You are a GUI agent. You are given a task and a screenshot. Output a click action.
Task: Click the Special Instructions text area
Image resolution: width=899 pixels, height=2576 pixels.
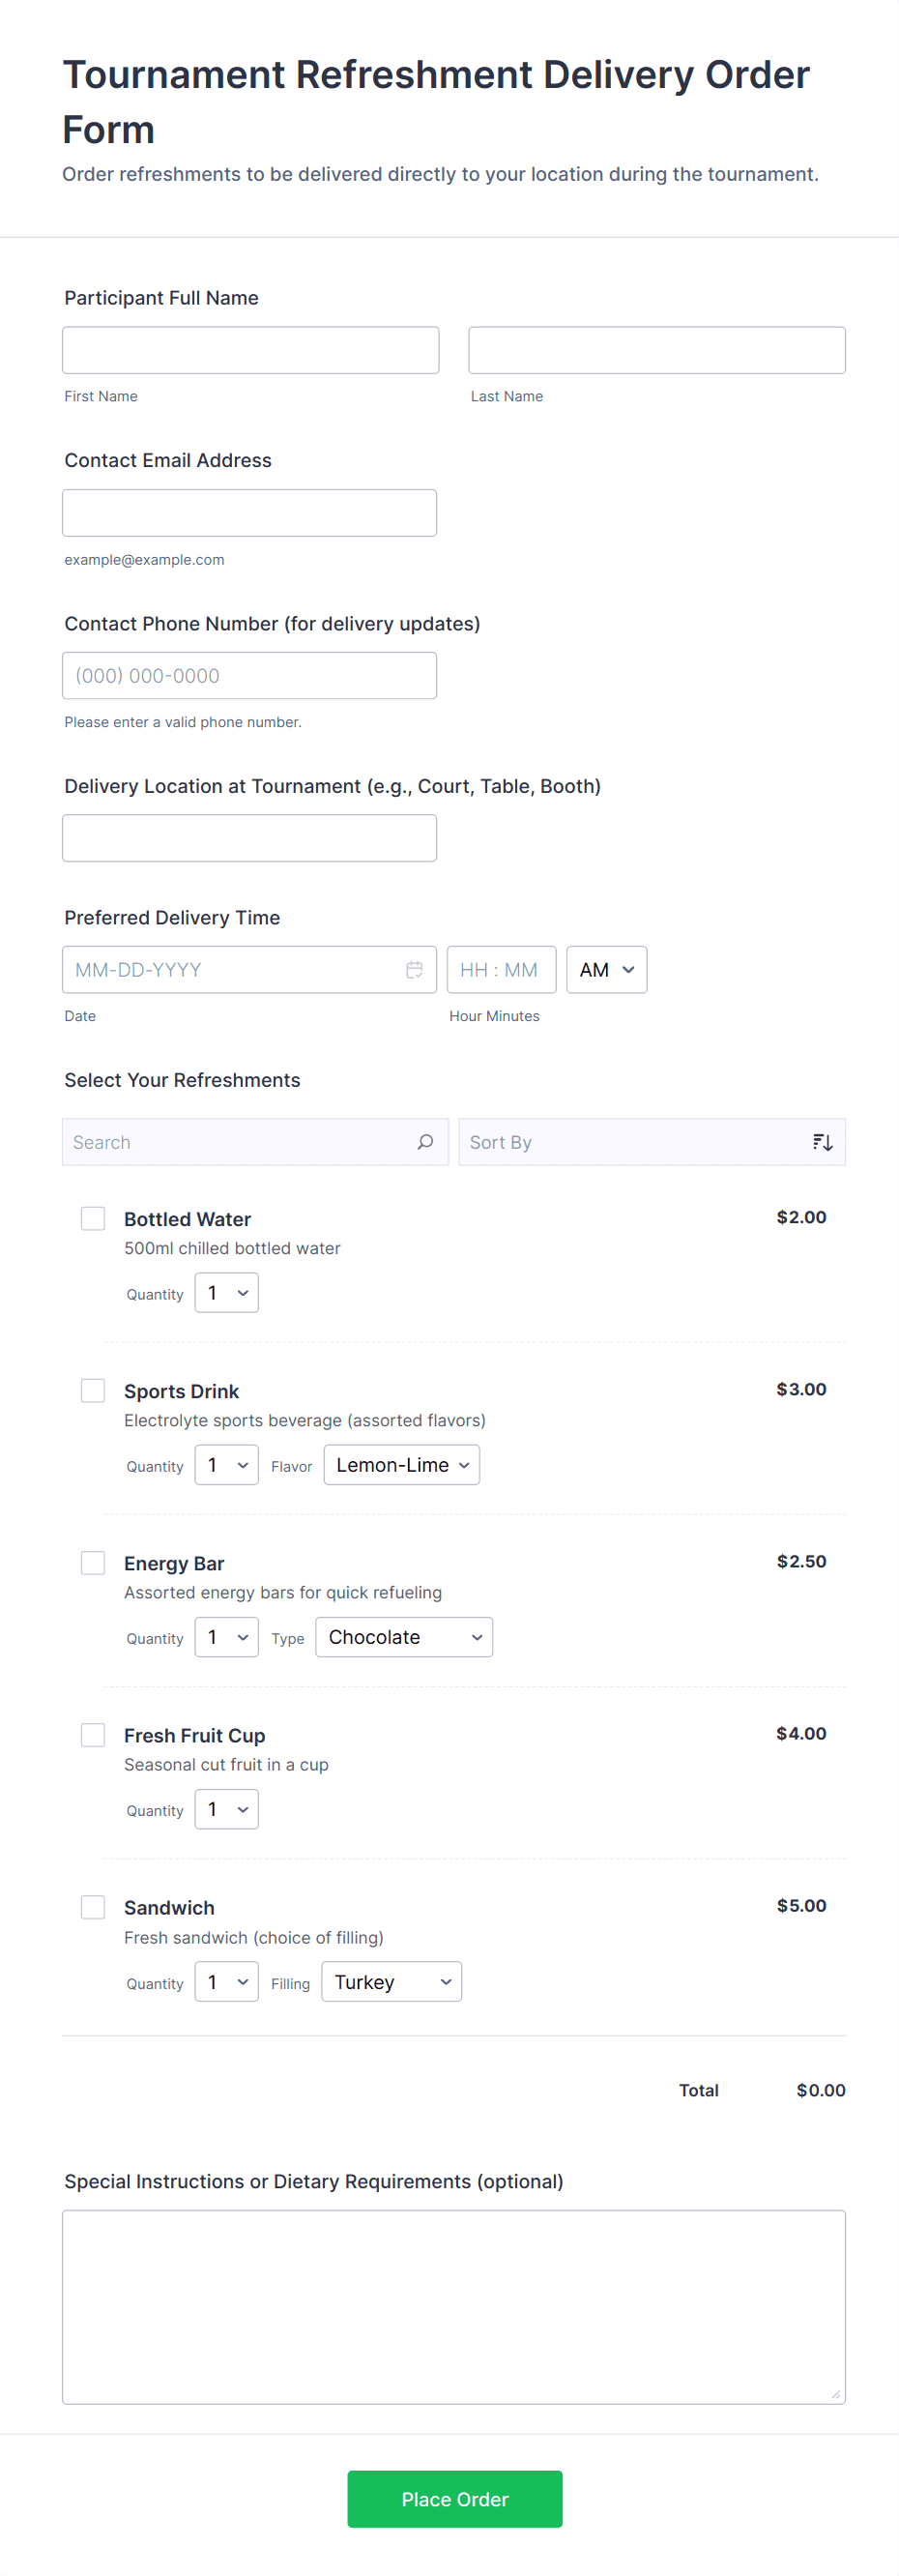pos(453,2305)
